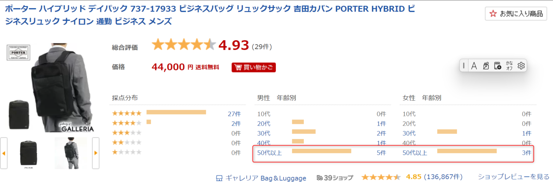553x182 pixels.
Task: Open IME dictionary add-word icon
Action: (x=497, y=66)
